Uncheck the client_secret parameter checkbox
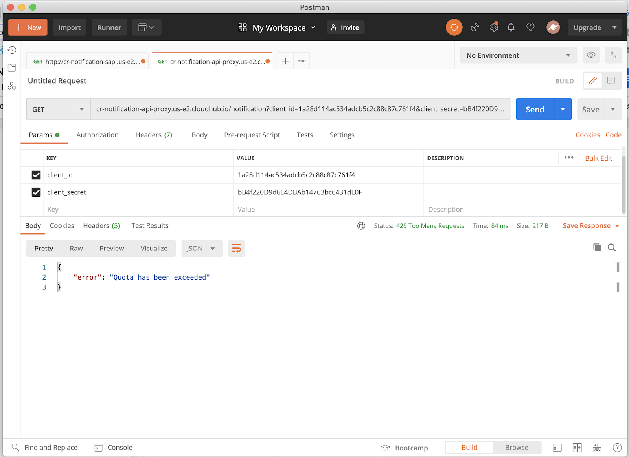The height and width of the screenshot is (457, 629). point(36,192)
